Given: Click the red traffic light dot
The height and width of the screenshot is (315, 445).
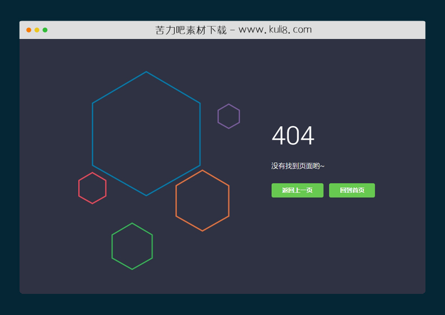Looking at the screenshot, I should point(28,30).
